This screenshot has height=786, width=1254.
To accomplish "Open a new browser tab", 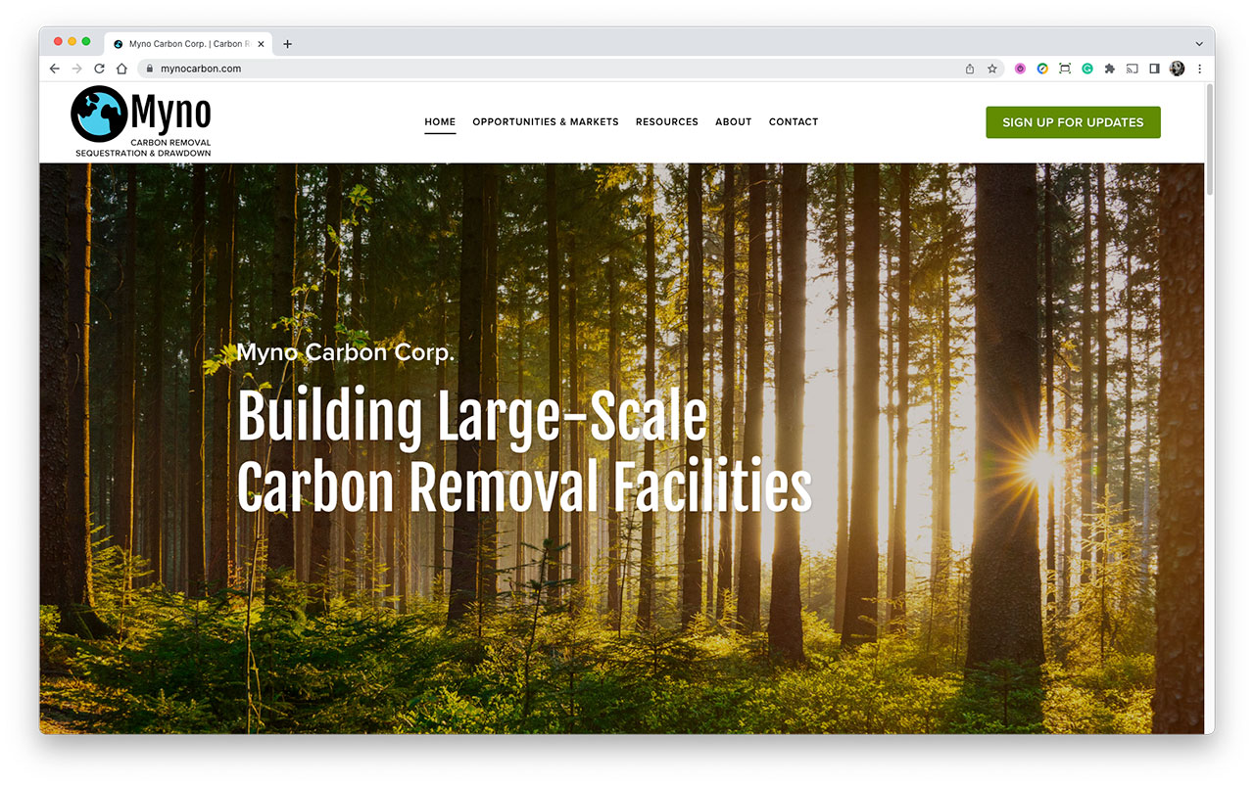I will 287,44.
